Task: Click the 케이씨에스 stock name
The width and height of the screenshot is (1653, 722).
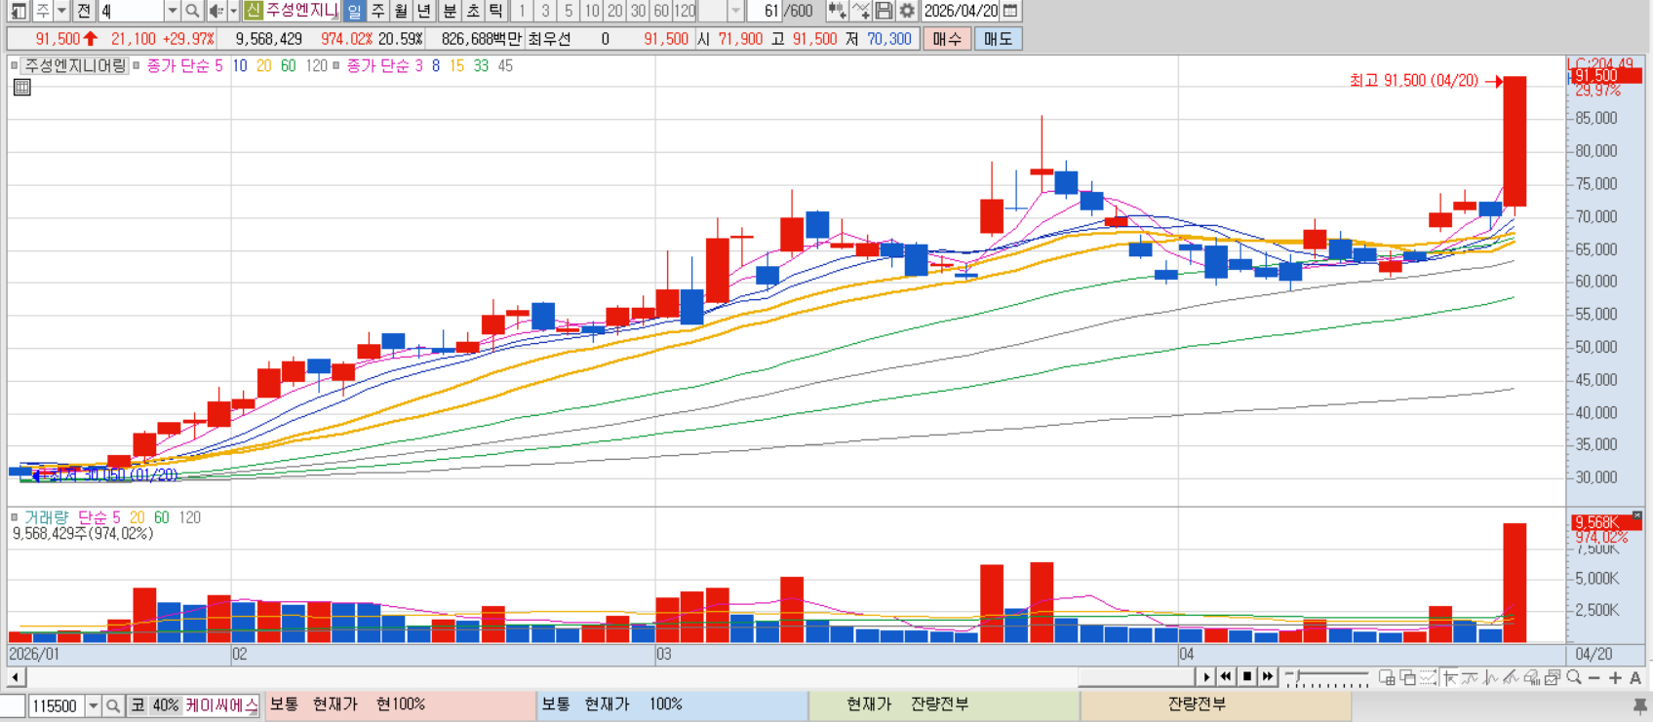Action: [x=221, y=704]
